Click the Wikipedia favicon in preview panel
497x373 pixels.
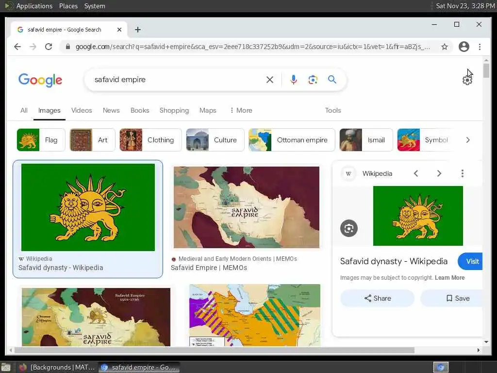click(x=348, y=173)
